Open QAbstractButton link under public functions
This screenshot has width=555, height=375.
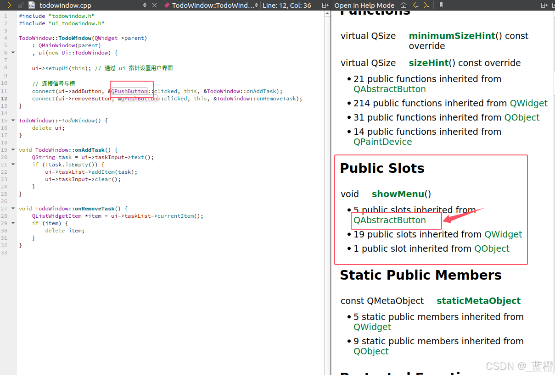(390, 89)
